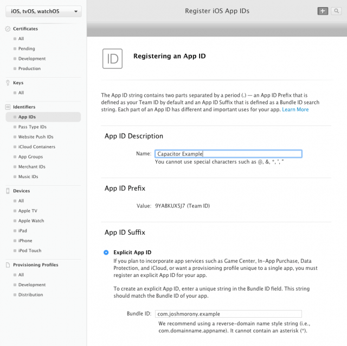Click the Keys section key icon
Image resolution: width=347 pixels, height=346 pixels.
pos(8,83)
